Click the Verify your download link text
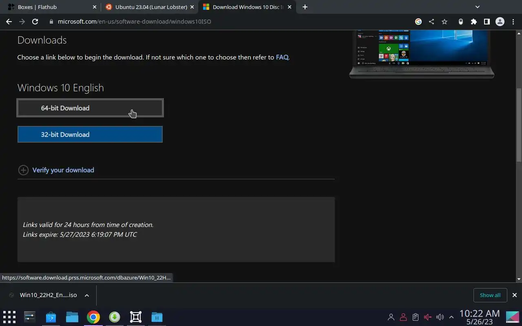The height and width of the screenshot is (326, 522). click(x=63, y=170)
